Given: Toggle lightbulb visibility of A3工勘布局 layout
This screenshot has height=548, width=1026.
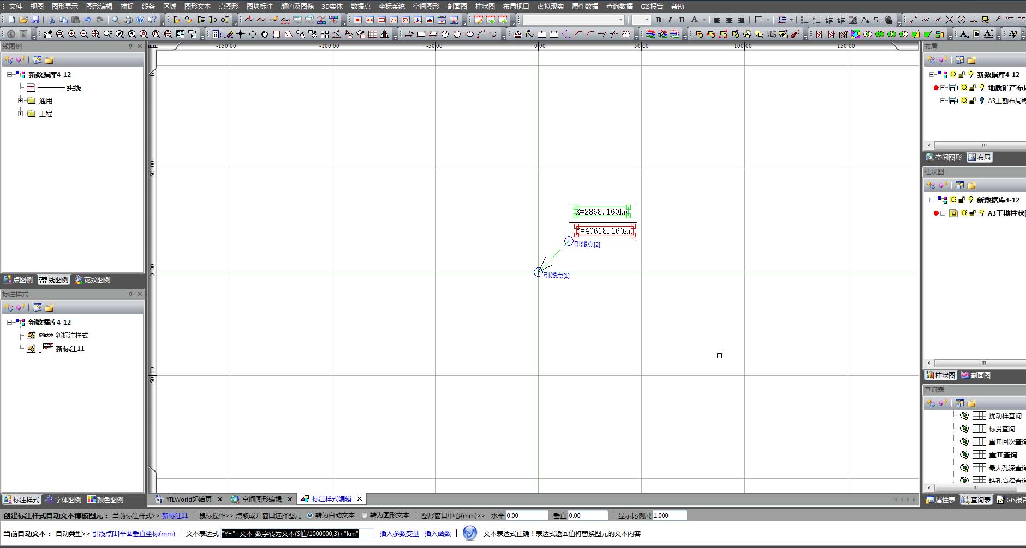Looking at the screenshot, I should click(982, 100).
